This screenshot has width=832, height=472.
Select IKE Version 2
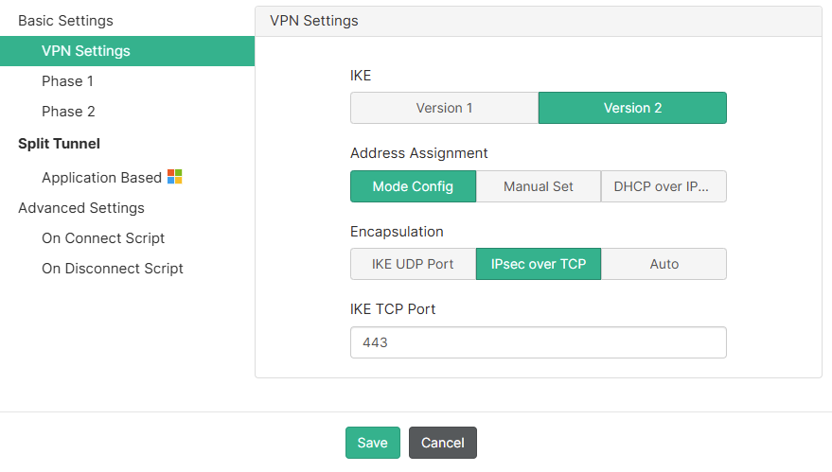coord(632,108)
